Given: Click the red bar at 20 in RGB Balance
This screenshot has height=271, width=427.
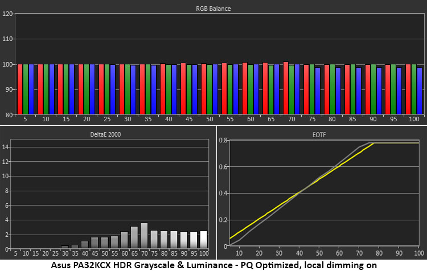Looking at the screenshot, I should pyautogui.click(x=81, y=89).
